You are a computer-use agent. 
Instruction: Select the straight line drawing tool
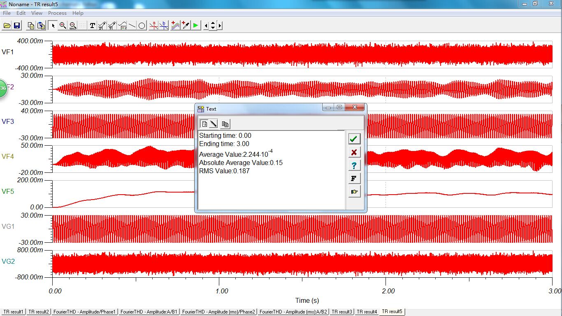point(132,26)
